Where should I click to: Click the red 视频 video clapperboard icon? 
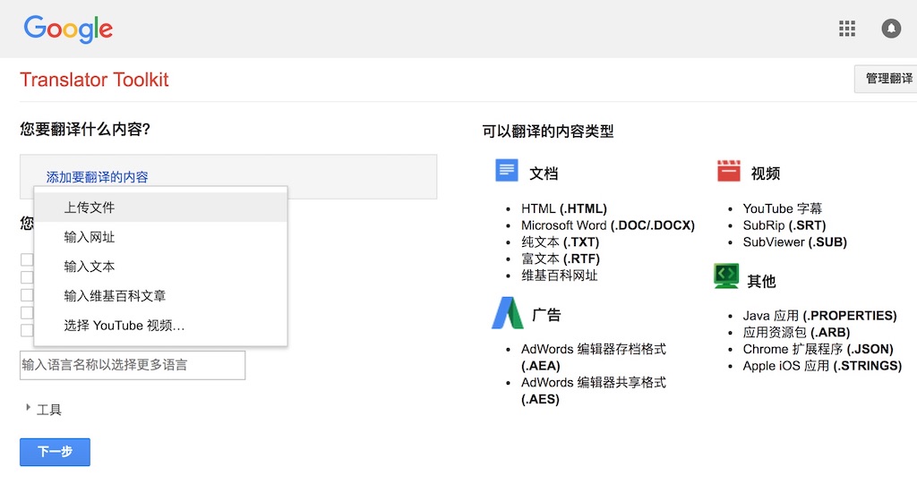(x=728, y=170)
